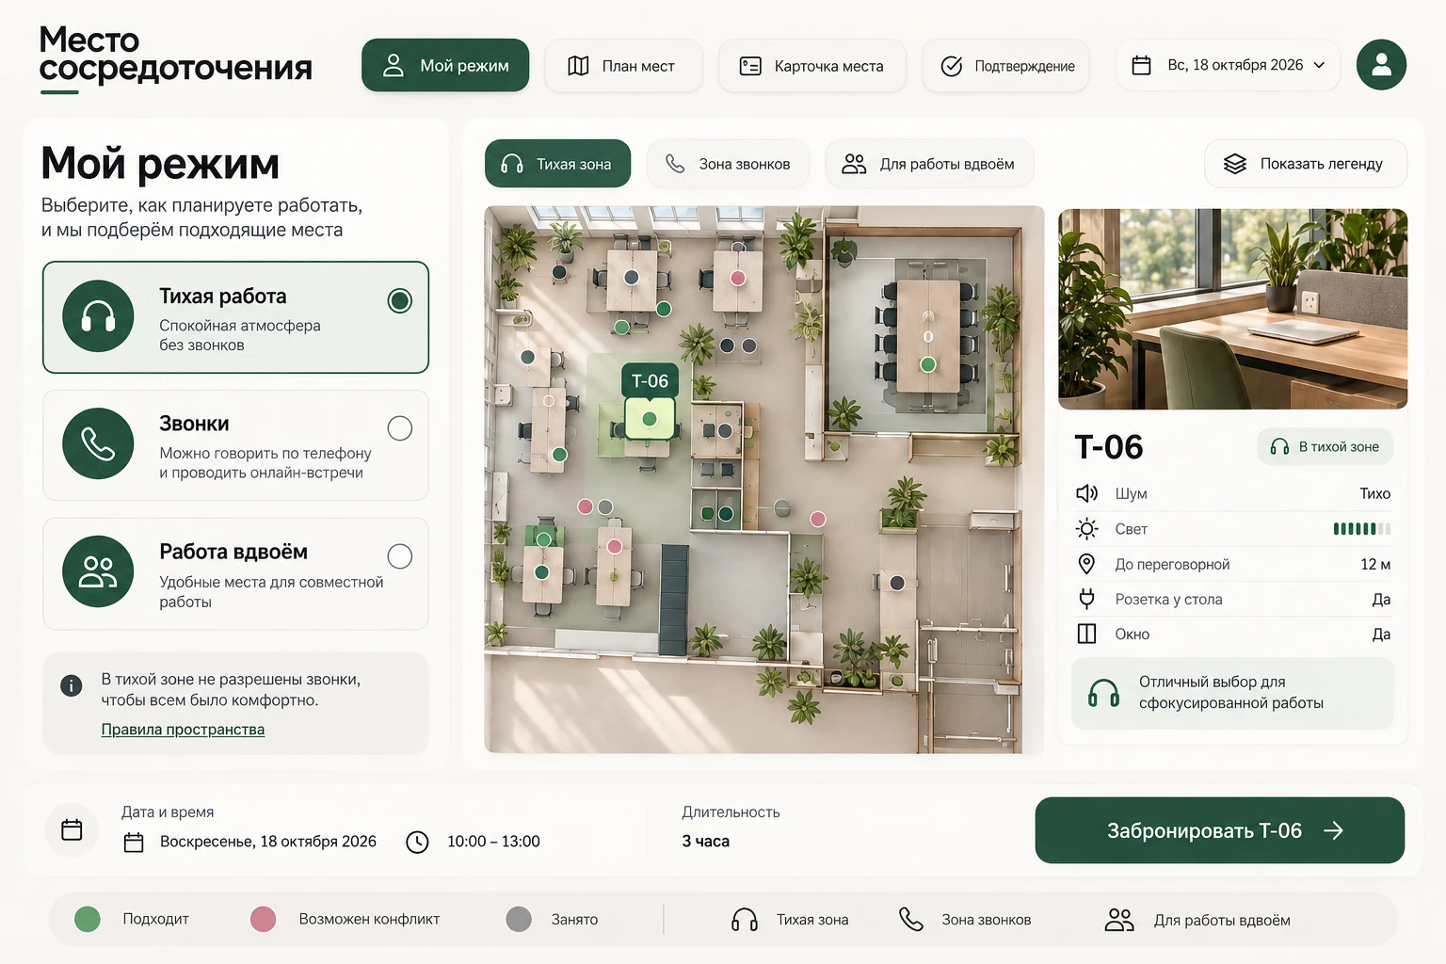The image size is (1446, 964).
Task: Select the Работа вдвоём radio button
Action: [x=400, y=556]
